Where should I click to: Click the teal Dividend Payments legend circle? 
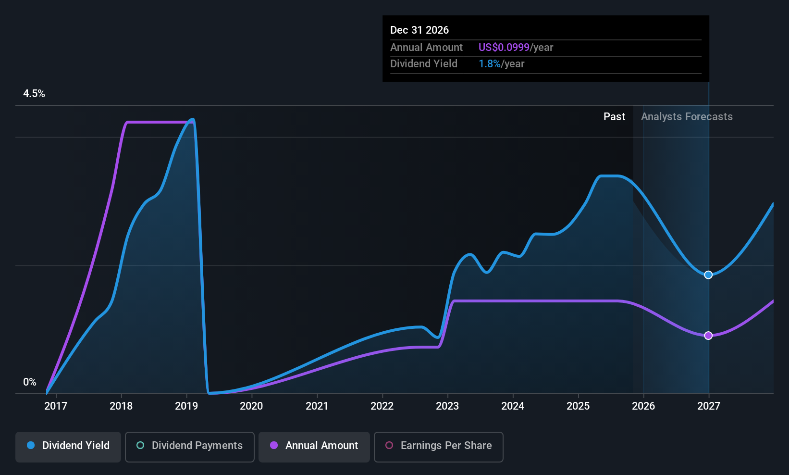click(140, 445)
